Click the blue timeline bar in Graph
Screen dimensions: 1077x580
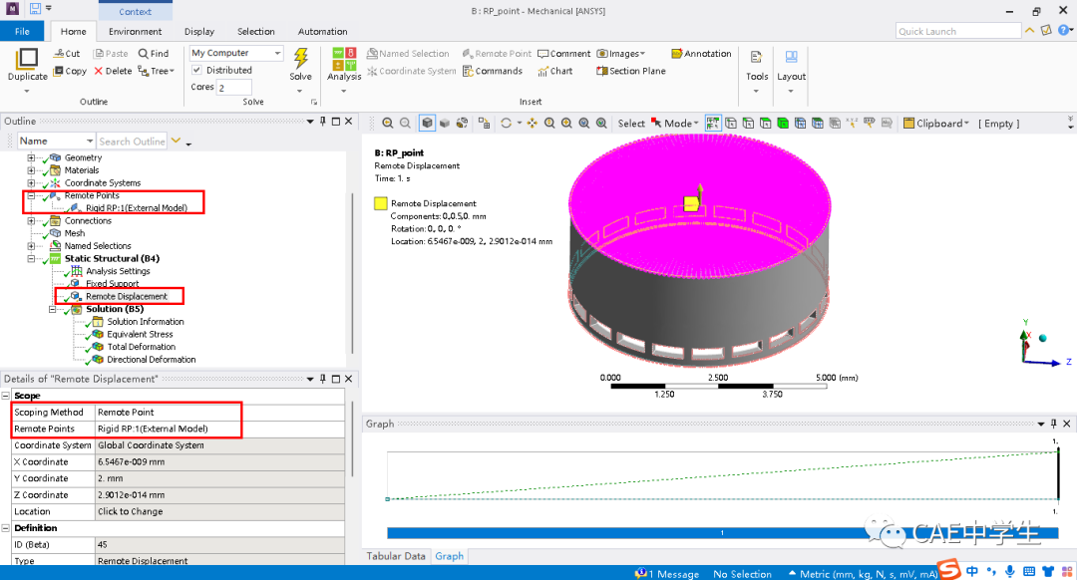coord(723,532)
